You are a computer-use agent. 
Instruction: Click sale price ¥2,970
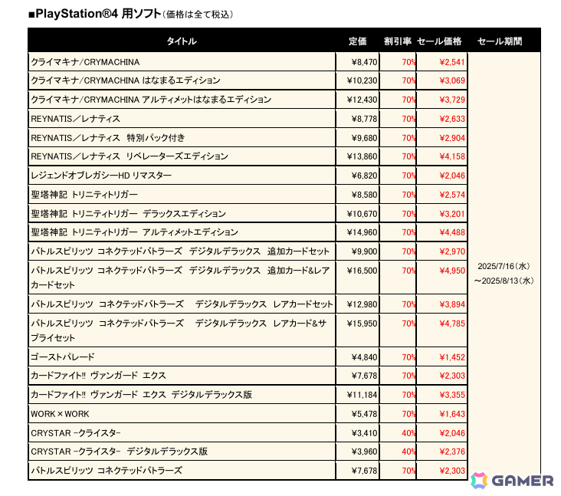(452, 251)
